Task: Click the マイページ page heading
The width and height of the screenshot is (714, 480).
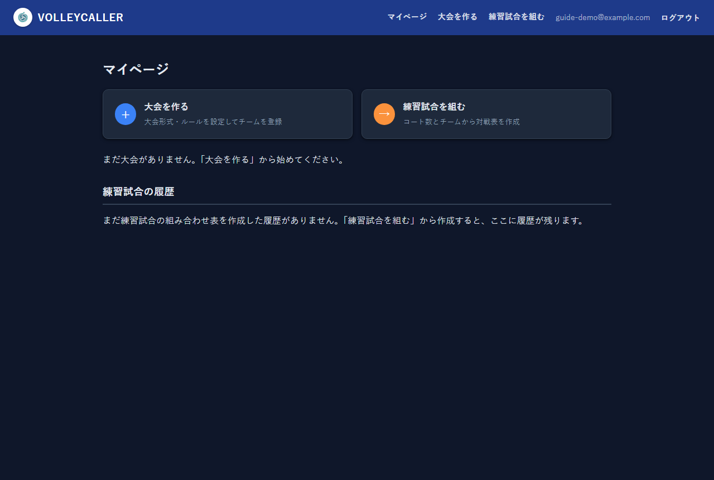Action: coord(136,69)
